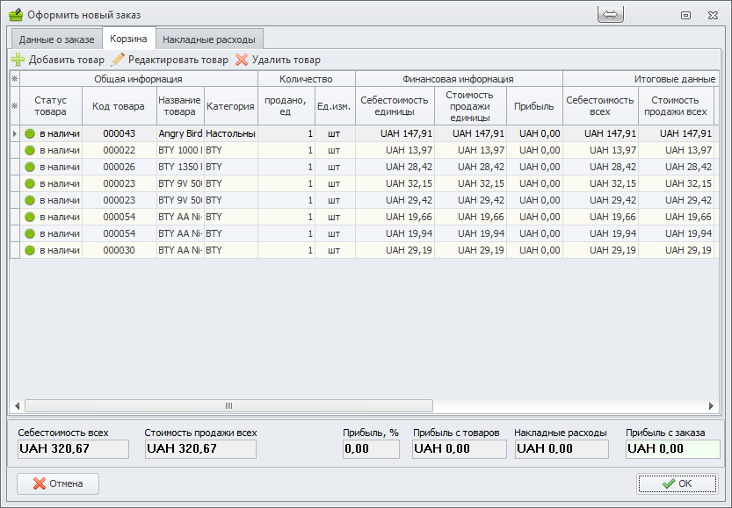Click the basket icon in title bar
This screenshot has height=508, width=732.
16,15
